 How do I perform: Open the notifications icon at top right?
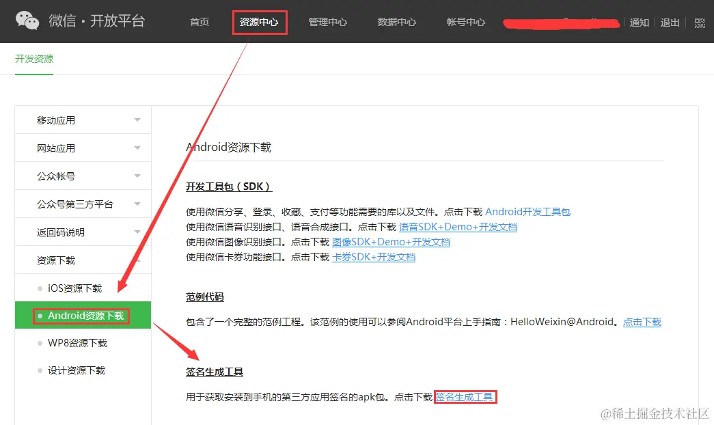click(639, 22)
